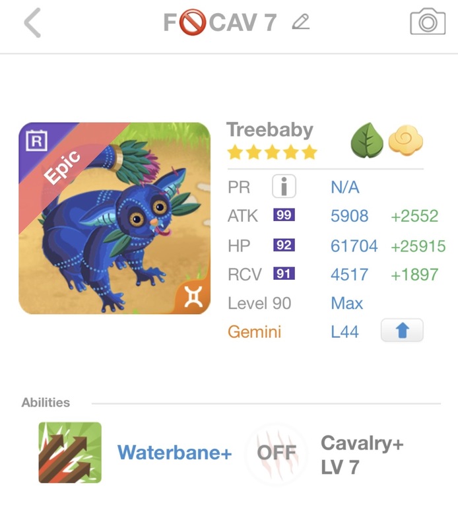Tap the HP 92 purple badge

284,246
